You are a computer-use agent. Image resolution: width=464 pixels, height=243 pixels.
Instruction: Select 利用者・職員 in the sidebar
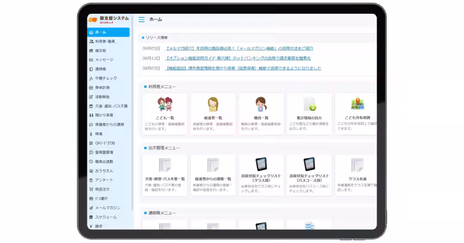105,42
